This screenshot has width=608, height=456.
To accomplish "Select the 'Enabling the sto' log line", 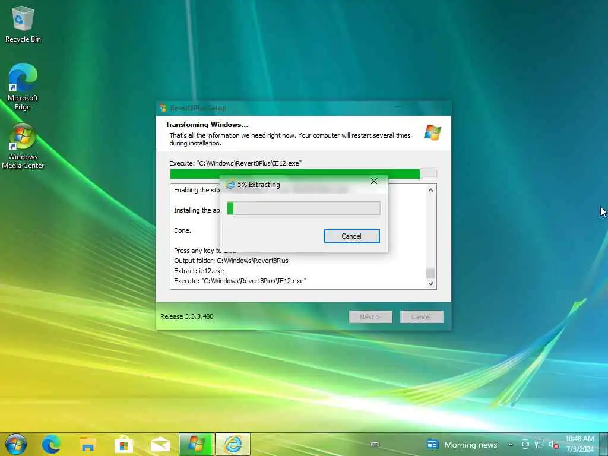I will point(197,190).
